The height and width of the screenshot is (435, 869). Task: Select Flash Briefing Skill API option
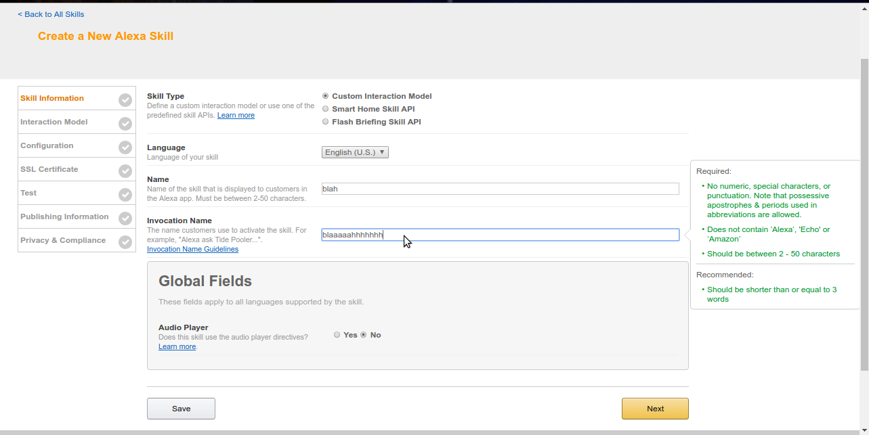(326, 122)
